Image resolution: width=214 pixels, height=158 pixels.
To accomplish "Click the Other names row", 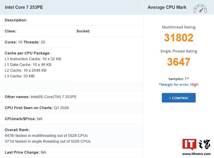I will pyautogui.click(x=41, y=97).
